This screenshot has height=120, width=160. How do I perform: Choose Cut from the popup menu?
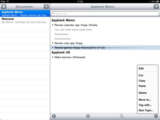point(148,75)
